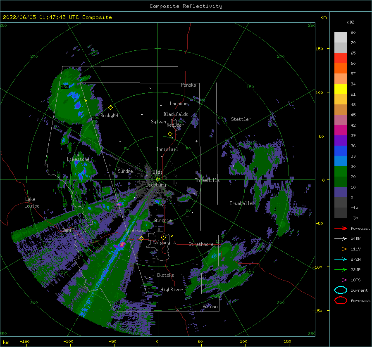Click the Stettler town label
Viewport: 372px width, 347px height.
tap(241, 119)
